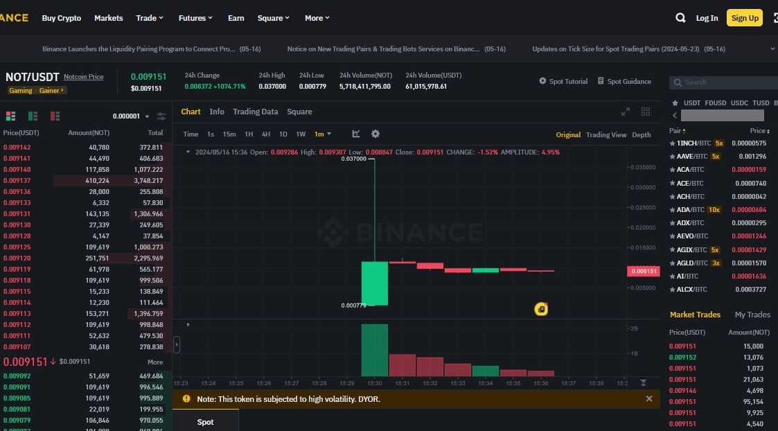The width and height of the screenshot is (778, 431).
Task: Switch order book to sell orders only view
Action: click(x=55, y=116)
